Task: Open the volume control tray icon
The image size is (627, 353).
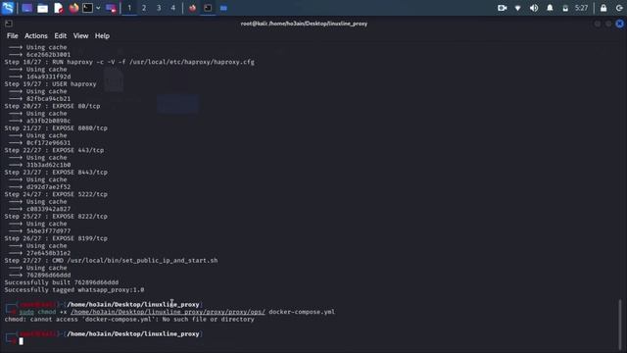Action: [534, 8]
